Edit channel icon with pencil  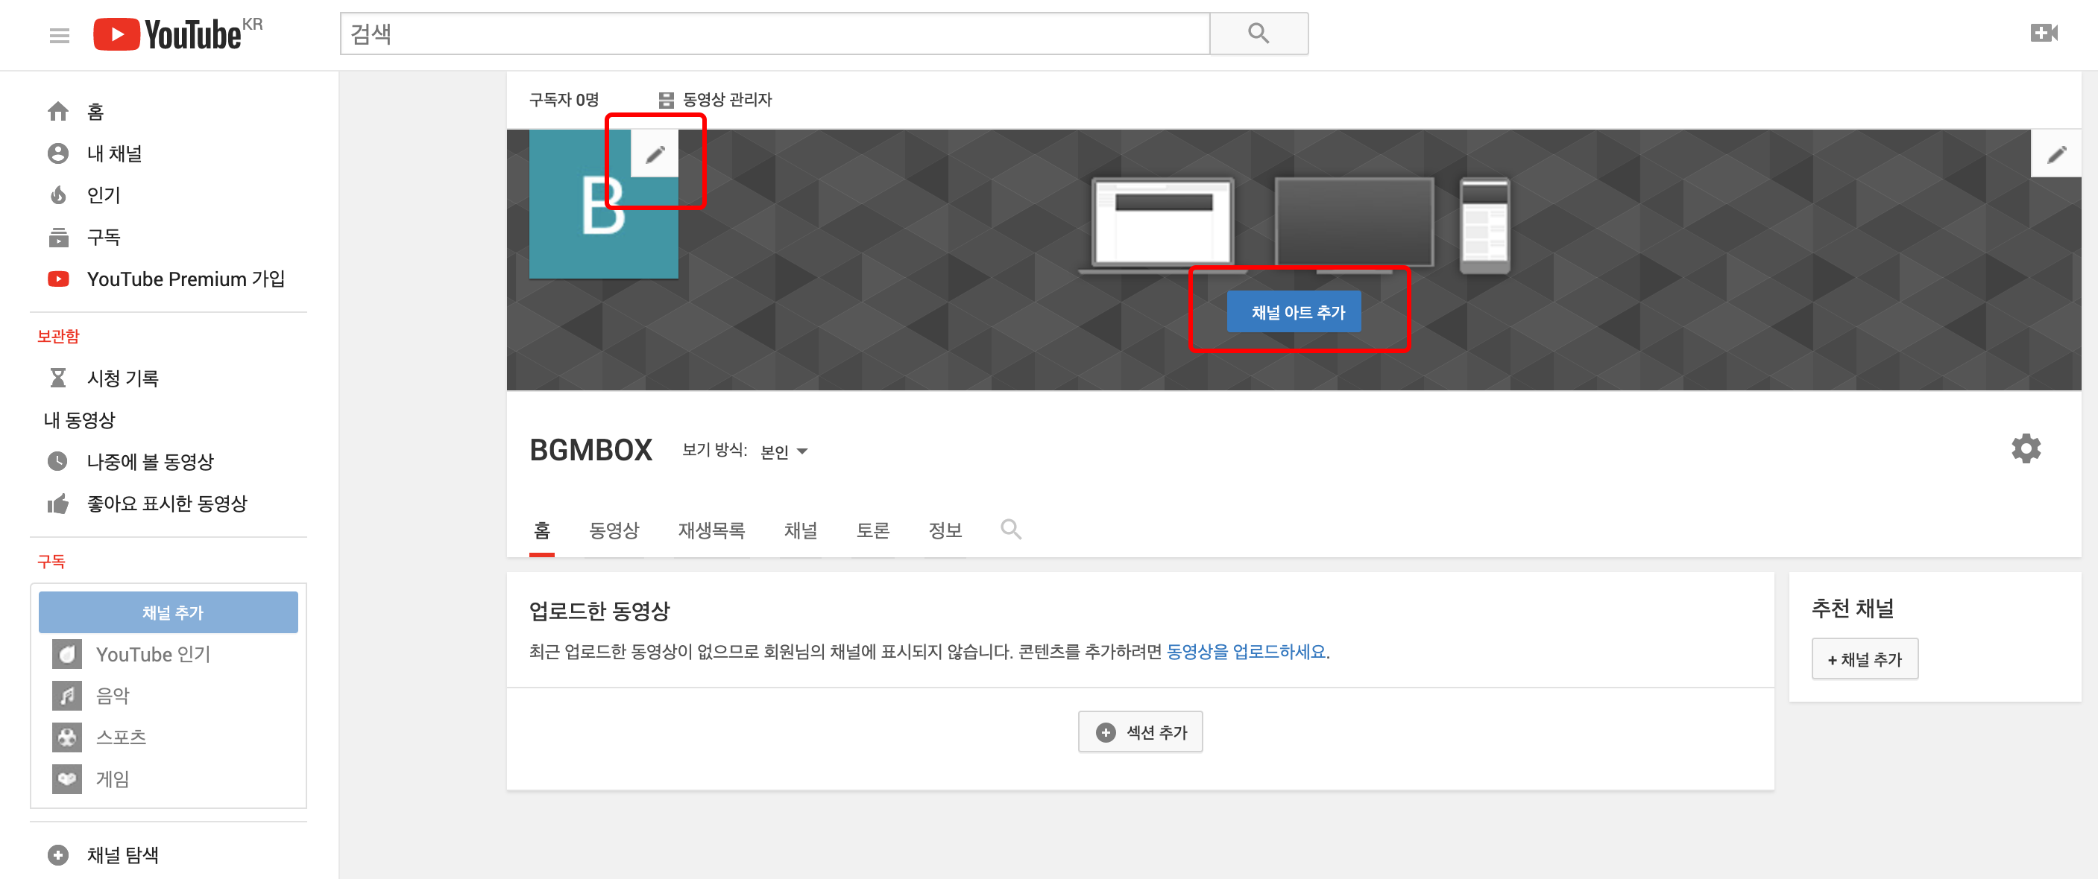655,153
